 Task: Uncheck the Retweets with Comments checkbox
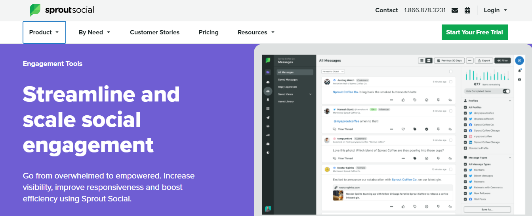tap(465, 188)
